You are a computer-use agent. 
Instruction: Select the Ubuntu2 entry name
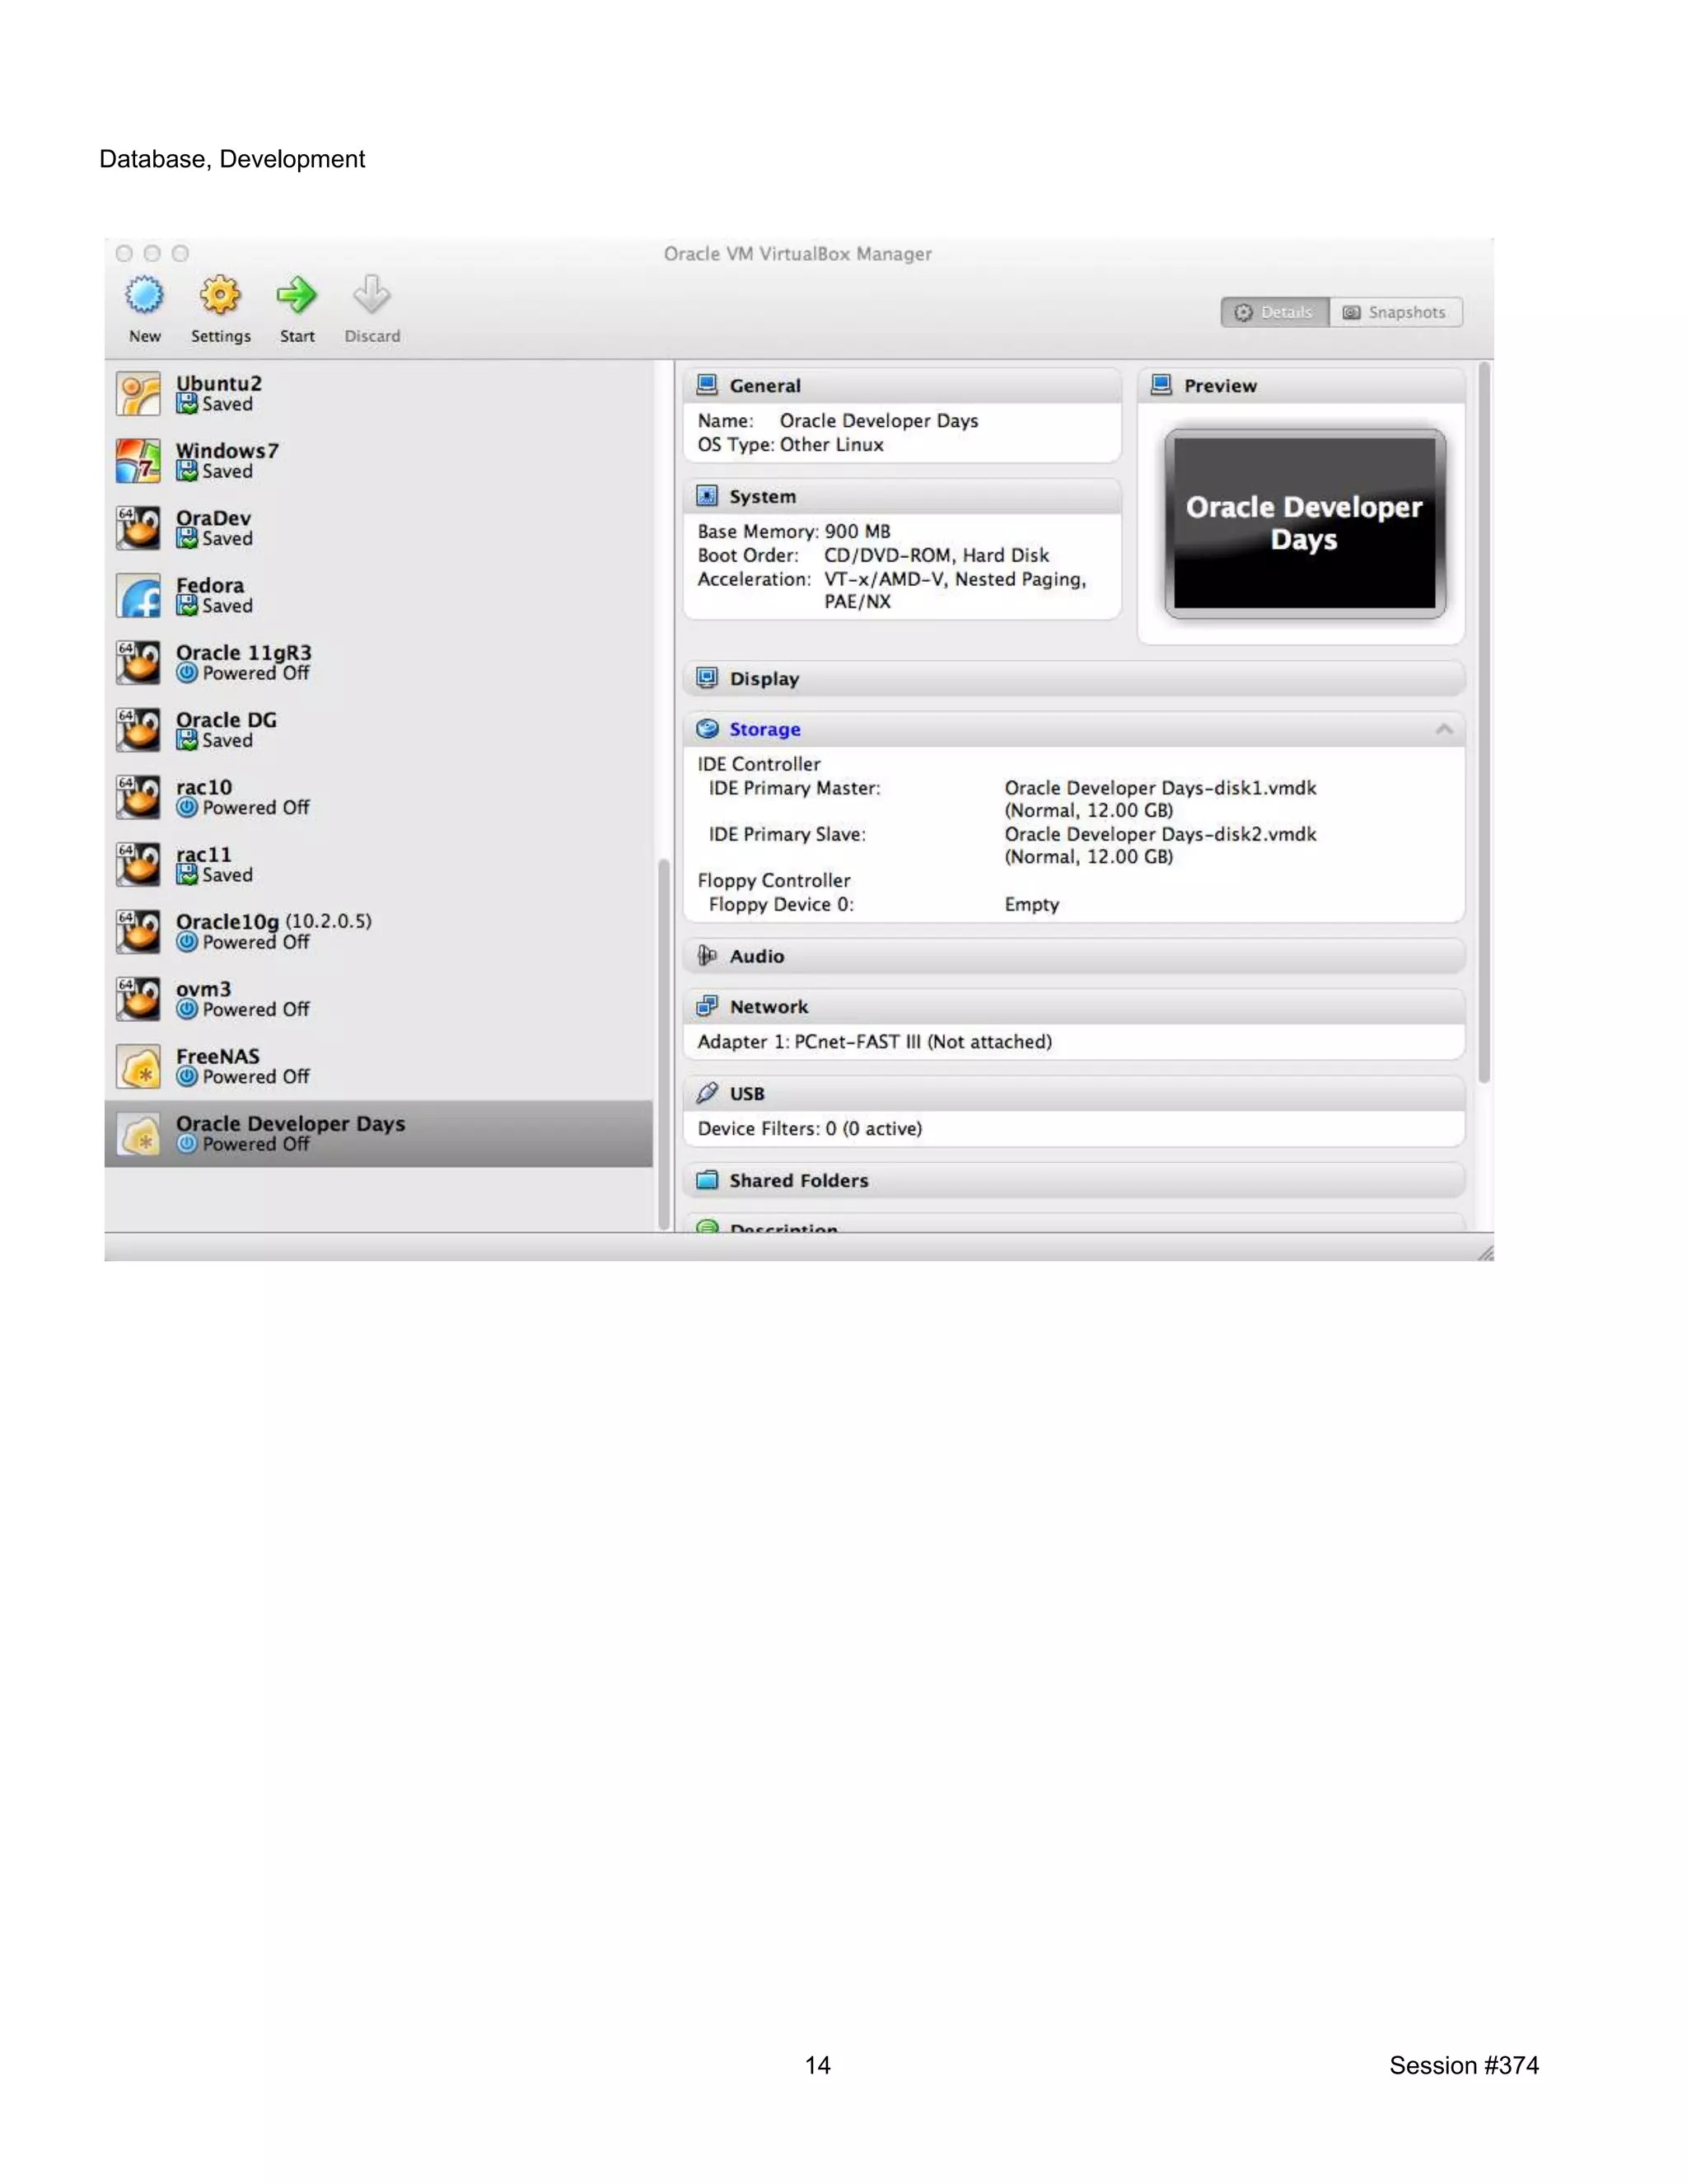[219, 383]
